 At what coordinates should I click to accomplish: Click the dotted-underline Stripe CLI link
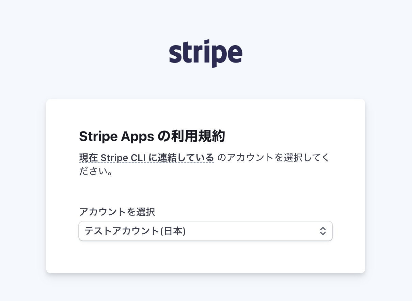coord(146,157)
